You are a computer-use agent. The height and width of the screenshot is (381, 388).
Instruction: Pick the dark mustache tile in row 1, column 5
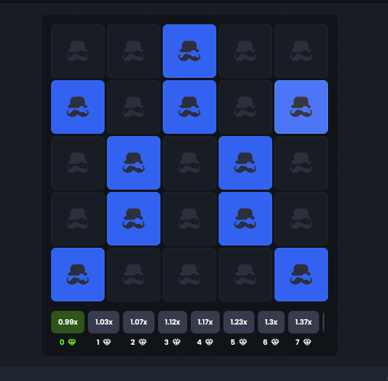point(301,51)
